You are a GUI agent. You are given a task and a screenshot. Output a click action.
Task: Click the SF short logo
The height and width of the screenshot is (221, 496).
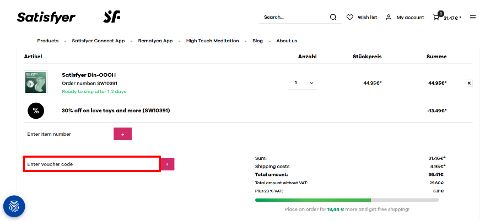[112, 16]
